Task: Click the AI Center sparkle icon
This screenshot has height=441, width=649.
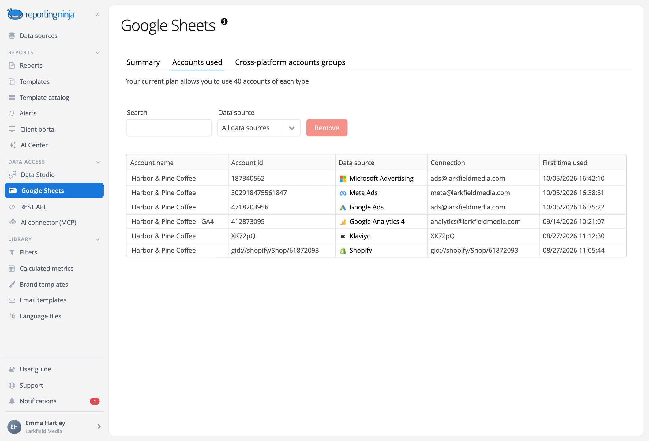Action: click(13, 145)
